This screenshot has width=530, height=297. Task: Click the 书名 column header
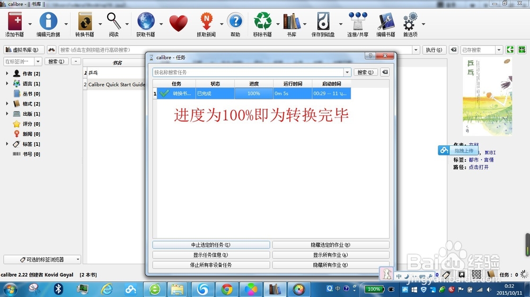[x=117, y=63]
